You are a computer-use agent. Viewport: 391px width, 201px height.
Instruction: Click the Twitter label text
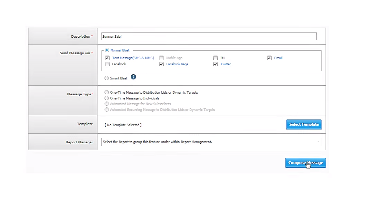225,64
